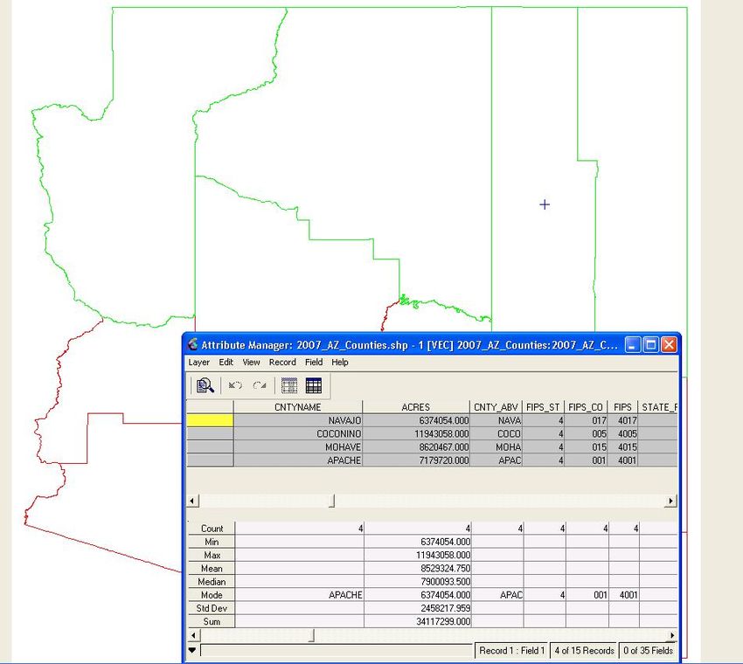This screenshot has width=743, height=664.
Task: Open the Help menu
Action: [x=340, y=362]
